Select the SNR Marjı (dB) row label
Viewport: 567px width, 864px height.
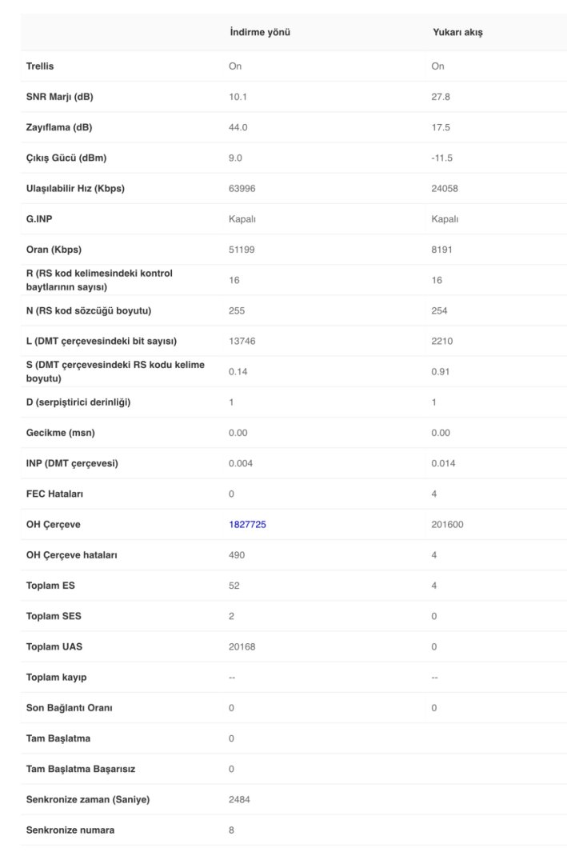tap(60, 97)
